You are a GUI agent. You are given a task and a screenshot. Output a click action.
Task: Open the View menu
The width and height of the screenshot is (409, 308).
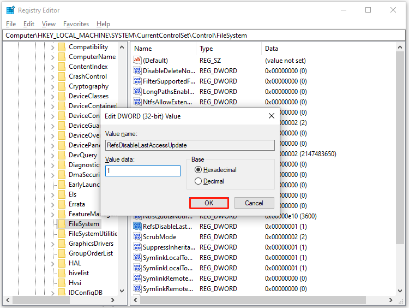[x=49, y=24]
